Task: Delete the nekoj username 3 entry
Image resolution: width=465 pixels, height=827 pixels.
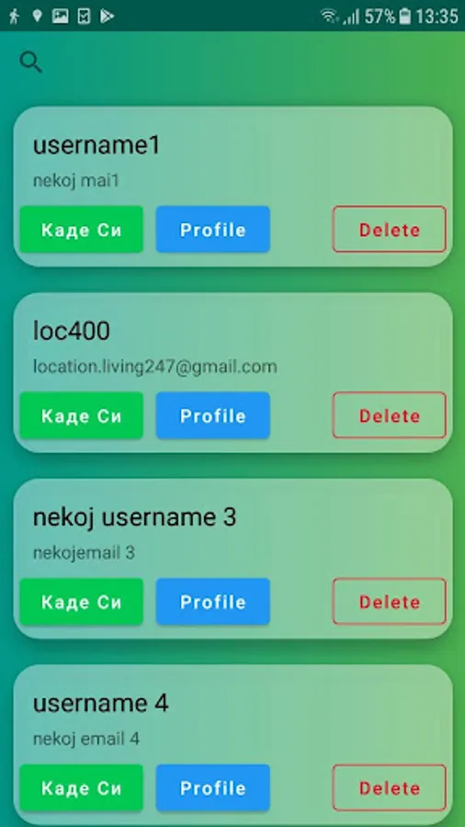Action: click(x=390, y=602)
